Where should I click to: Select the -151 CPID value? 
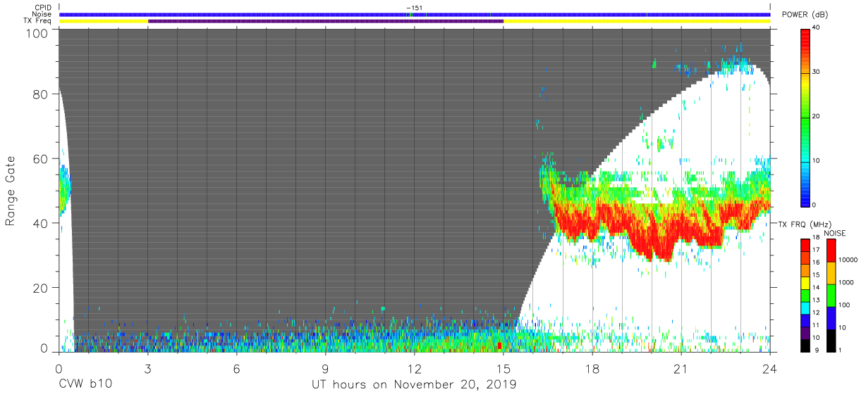(415, 7)
